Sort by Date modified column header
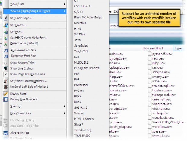 pyautogui.click(x=157, y=48)
